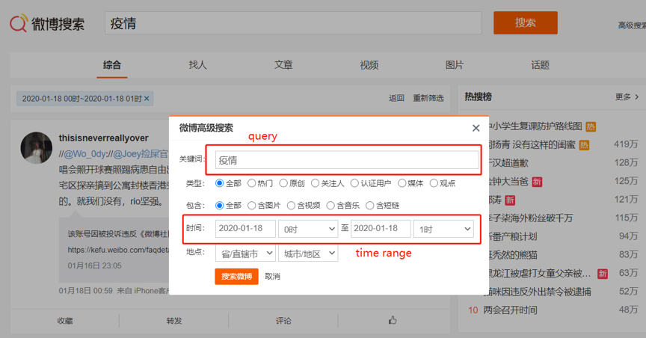Click the 重新筛选 link

tap(428, 98)
